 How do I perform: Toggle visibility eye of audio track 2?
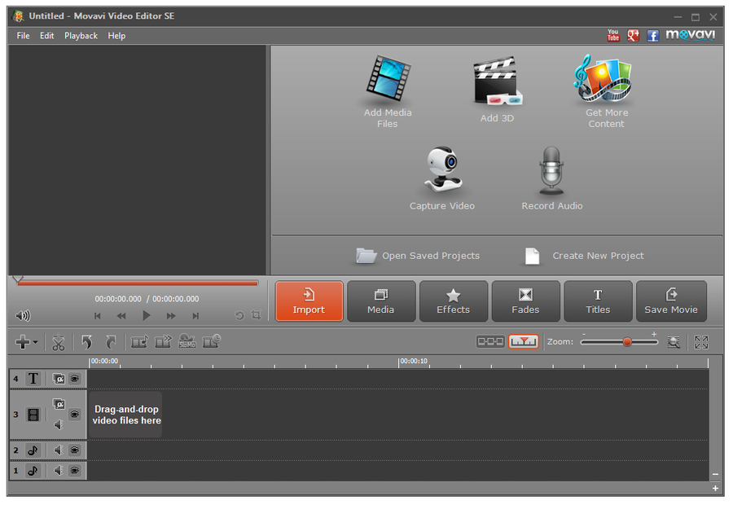(75, 450)
